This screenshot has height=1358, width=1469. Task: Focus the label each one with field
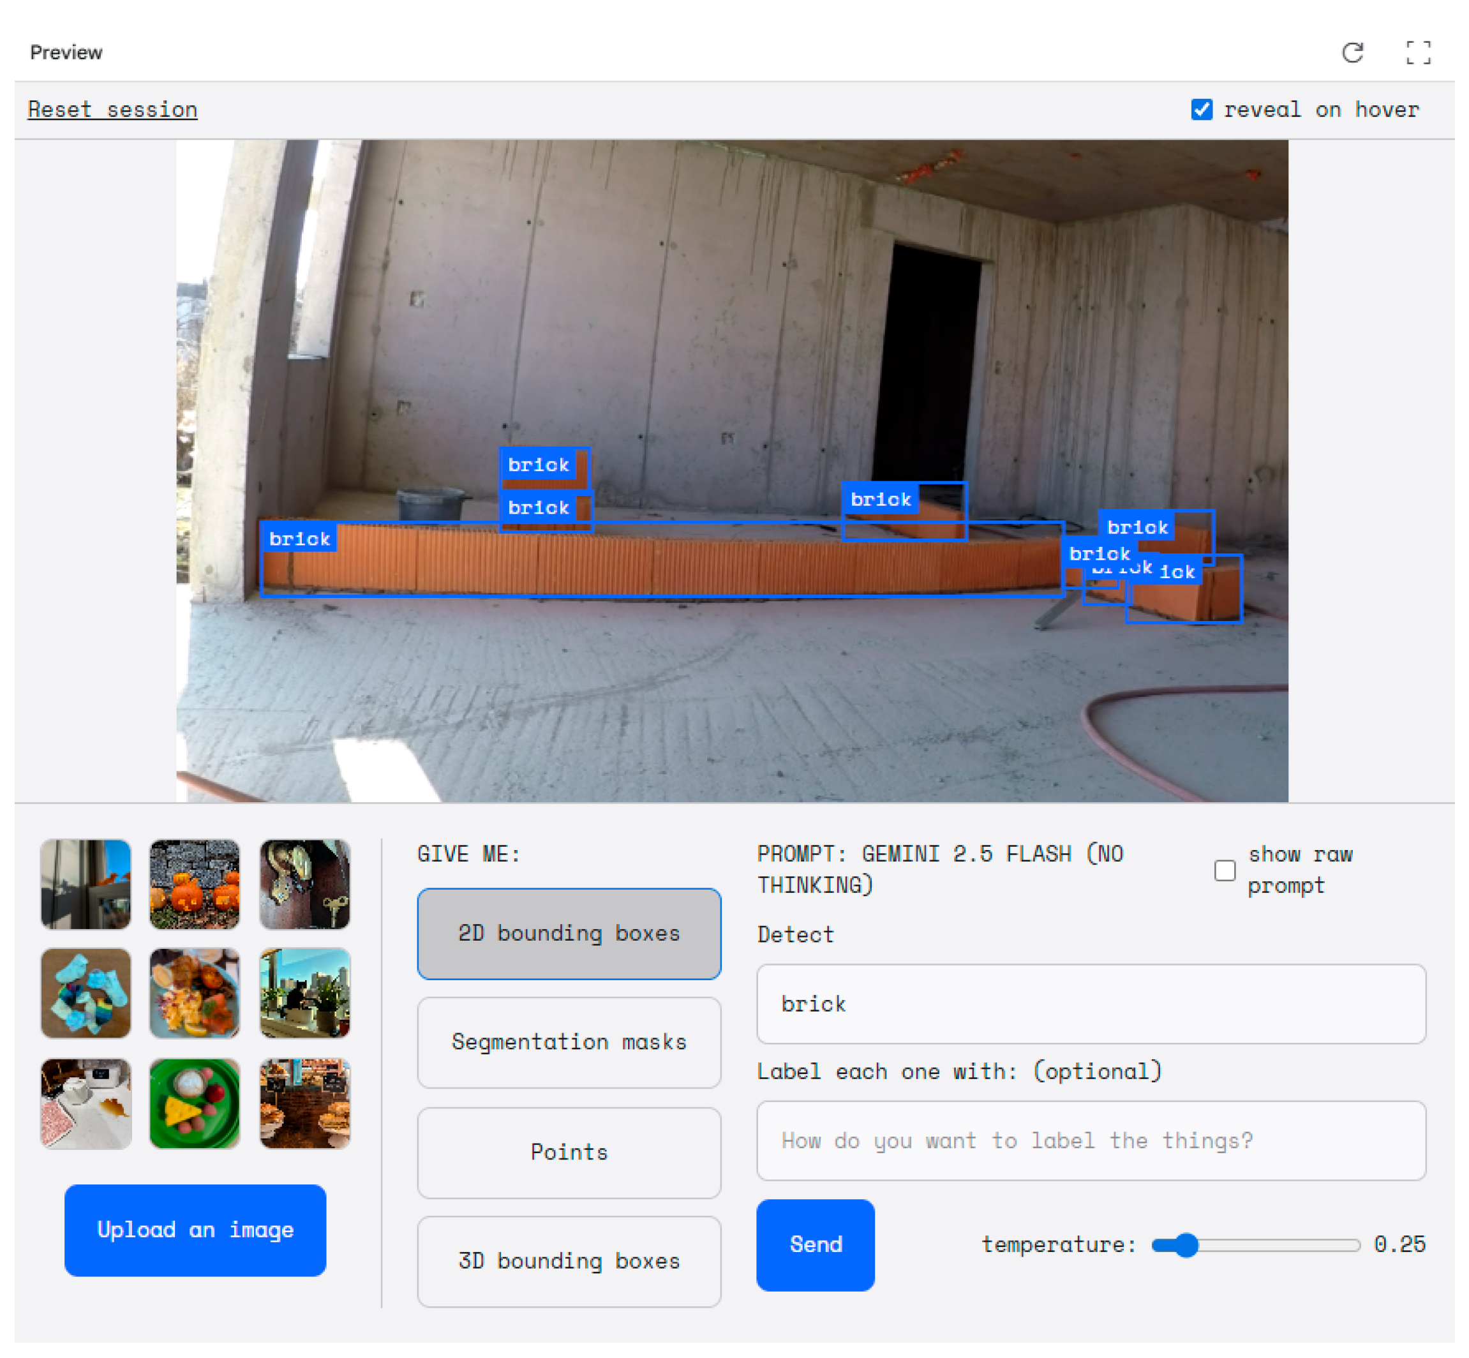(x=1091, y=1140)
